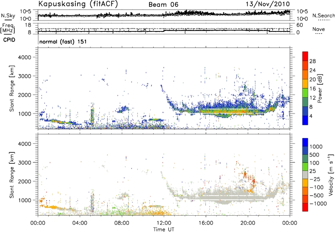335x232 pixels.
Task: Click the 'Velocity [m s-1]' colorbar title
Action: 331,175
